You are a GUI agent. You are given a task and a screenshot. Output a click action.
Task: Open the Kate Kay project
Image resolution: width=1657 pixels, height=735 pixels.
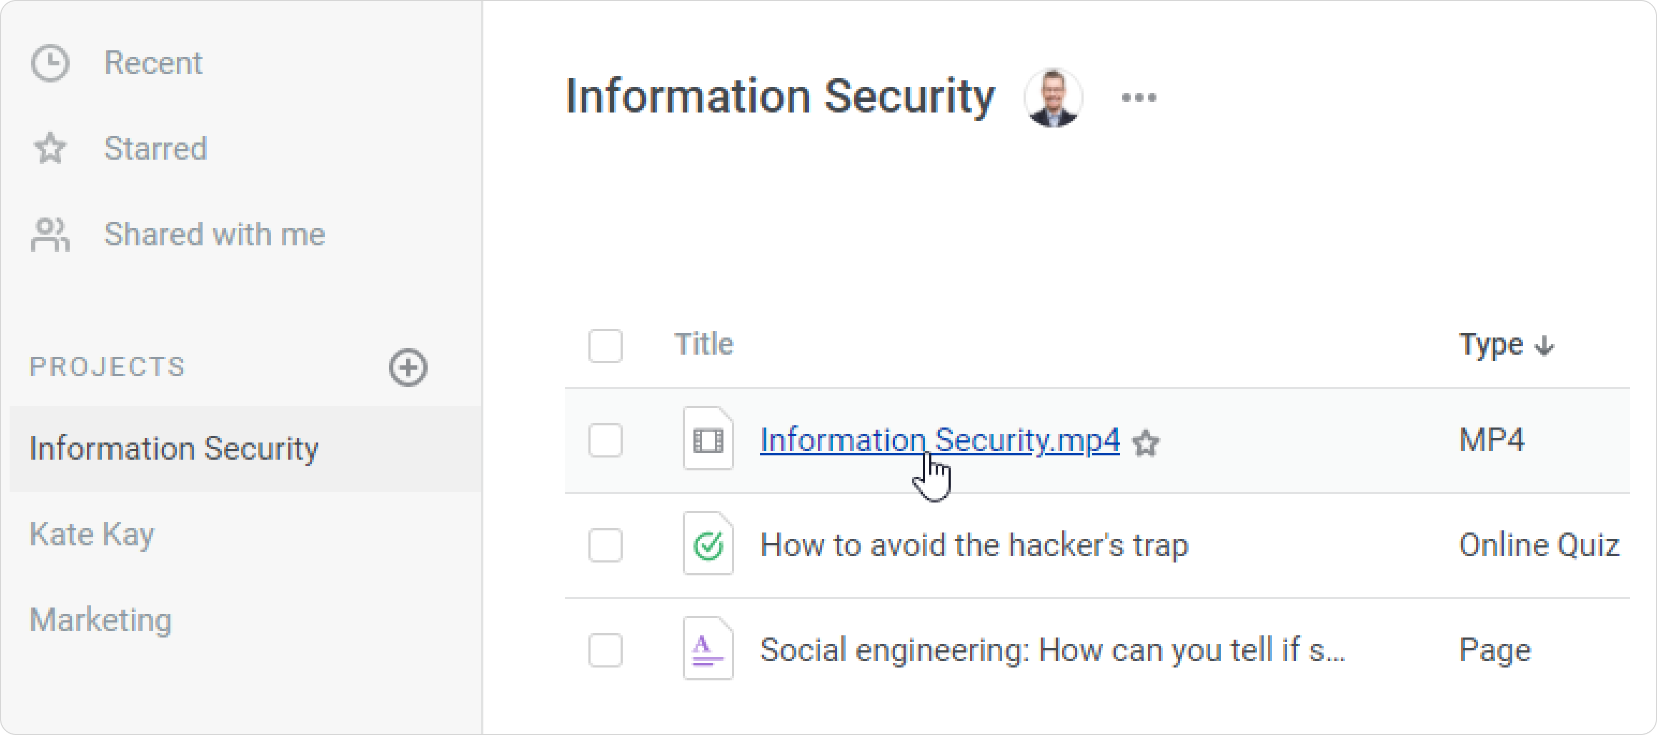pos(92,534)
